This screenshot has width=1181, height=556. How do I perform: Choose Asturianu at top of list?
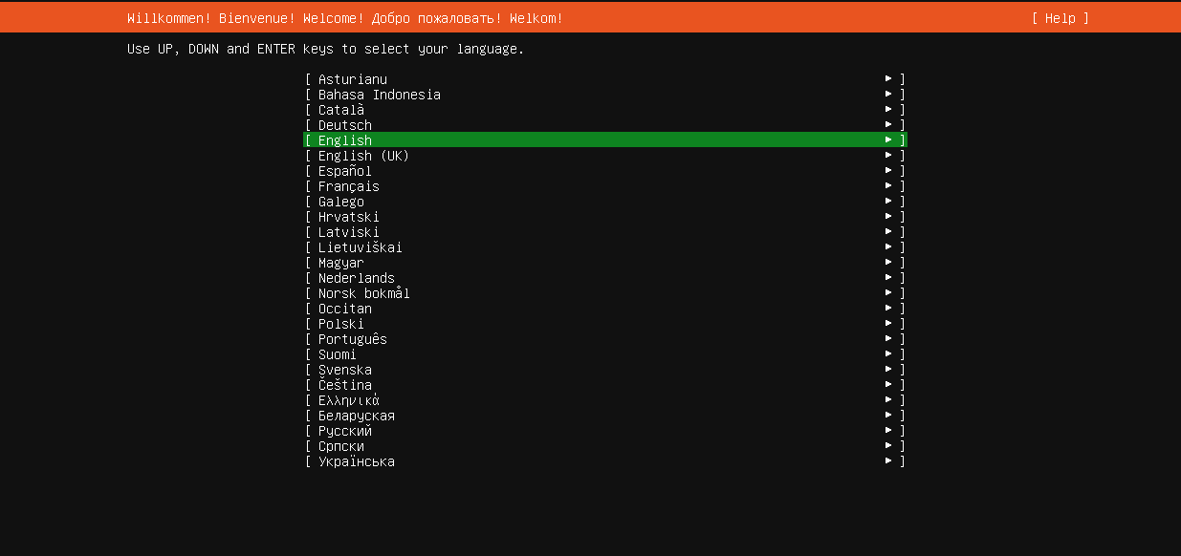click(353, 79)
